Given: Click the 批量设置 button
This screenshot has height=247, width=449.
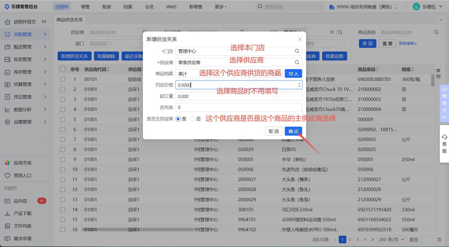Looking at the screenshot, I should point(335,56).
